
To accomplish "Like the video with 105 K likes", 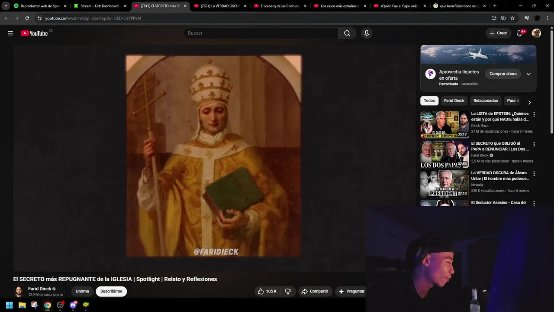I will point(267,291).
